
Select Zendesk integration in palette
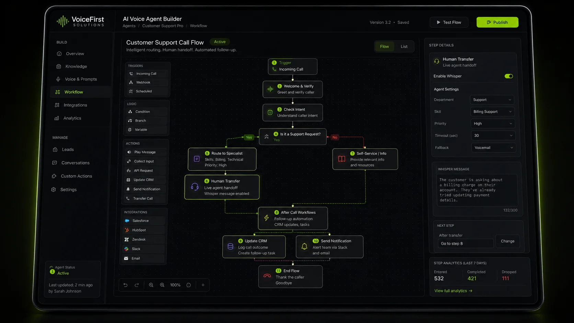(x=143, y=240)
